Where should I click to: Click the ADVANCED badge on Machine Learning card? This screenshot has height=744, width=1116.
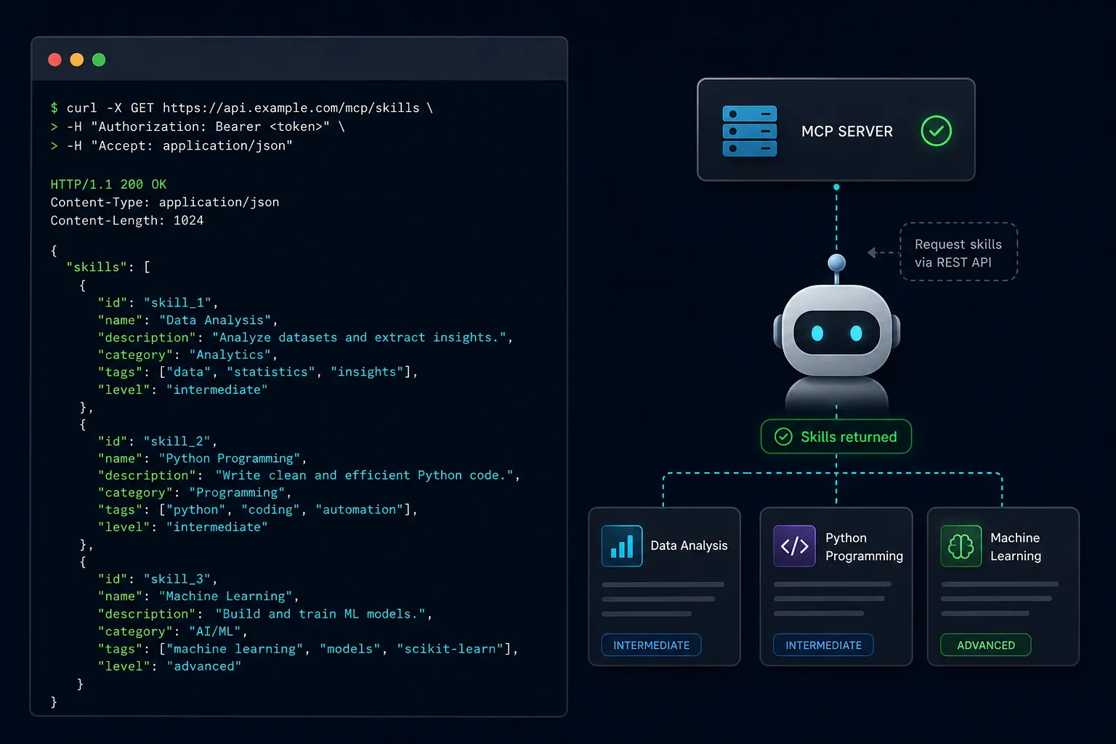(986, 645)
